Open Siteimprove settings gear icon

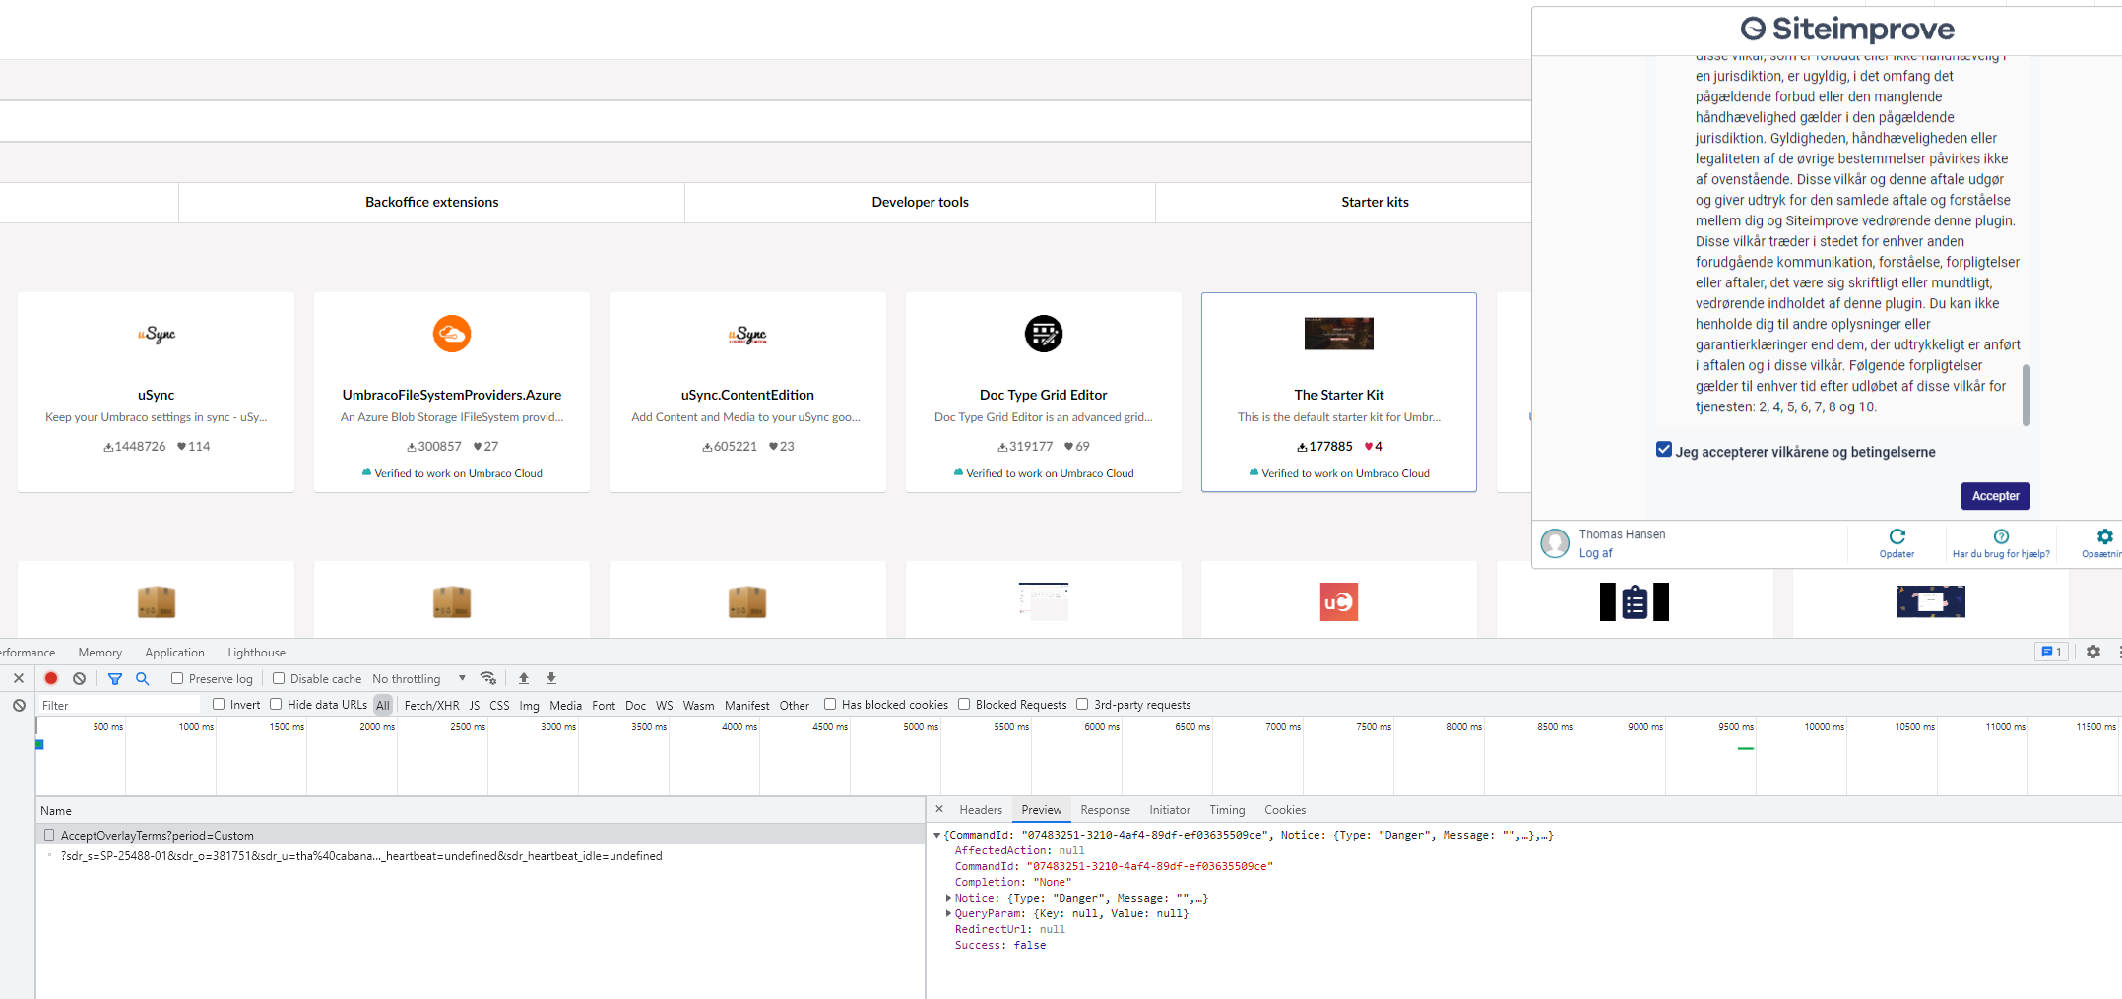click(x=2104, y=536)
